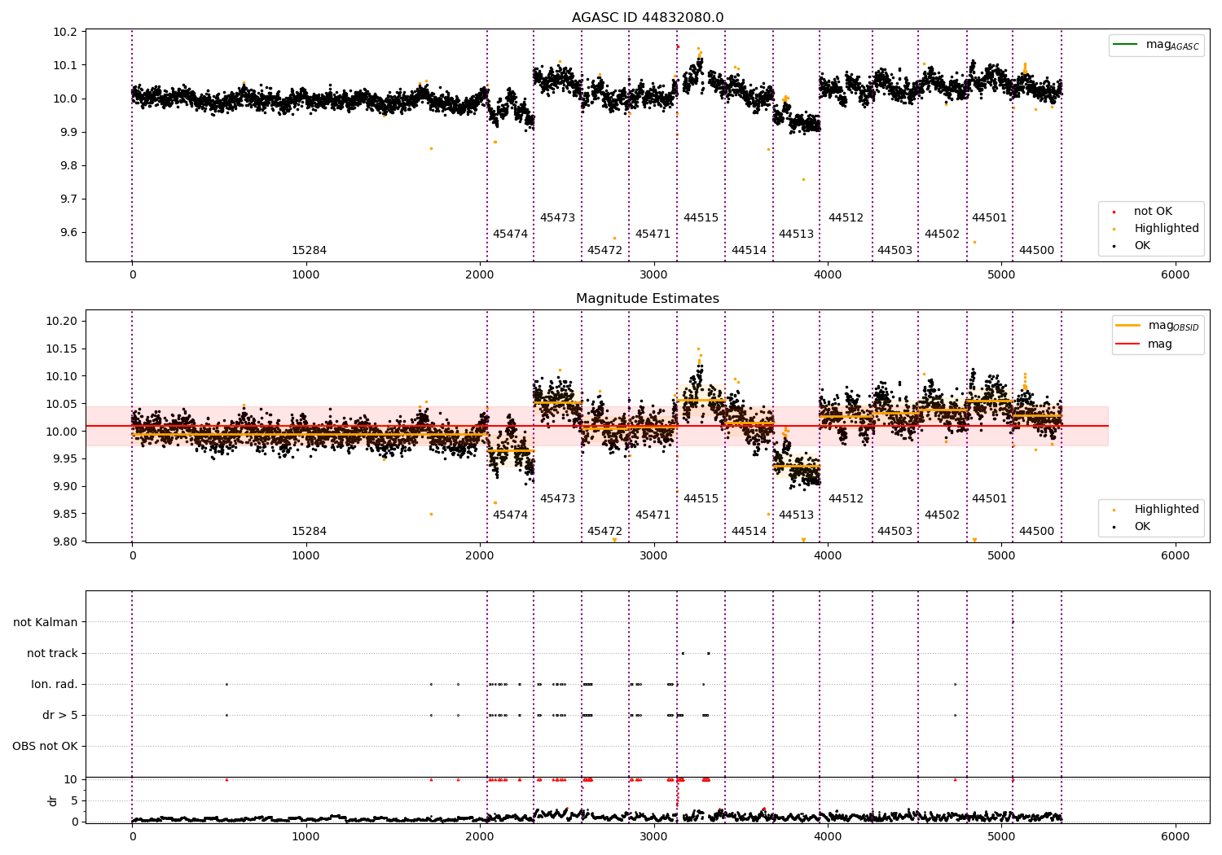The height and width of the screenshot is (855, 1222).
Task: Click obsid label 45471 in Magnitude Estimates plot
Action: tap(653, 515)
